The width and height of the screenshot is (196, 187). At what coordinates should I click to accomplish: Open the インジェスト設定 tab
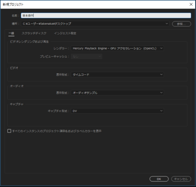[65, 33]
